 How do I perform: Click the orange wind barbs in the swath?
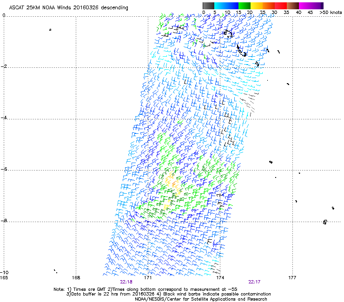pos(174,184)
